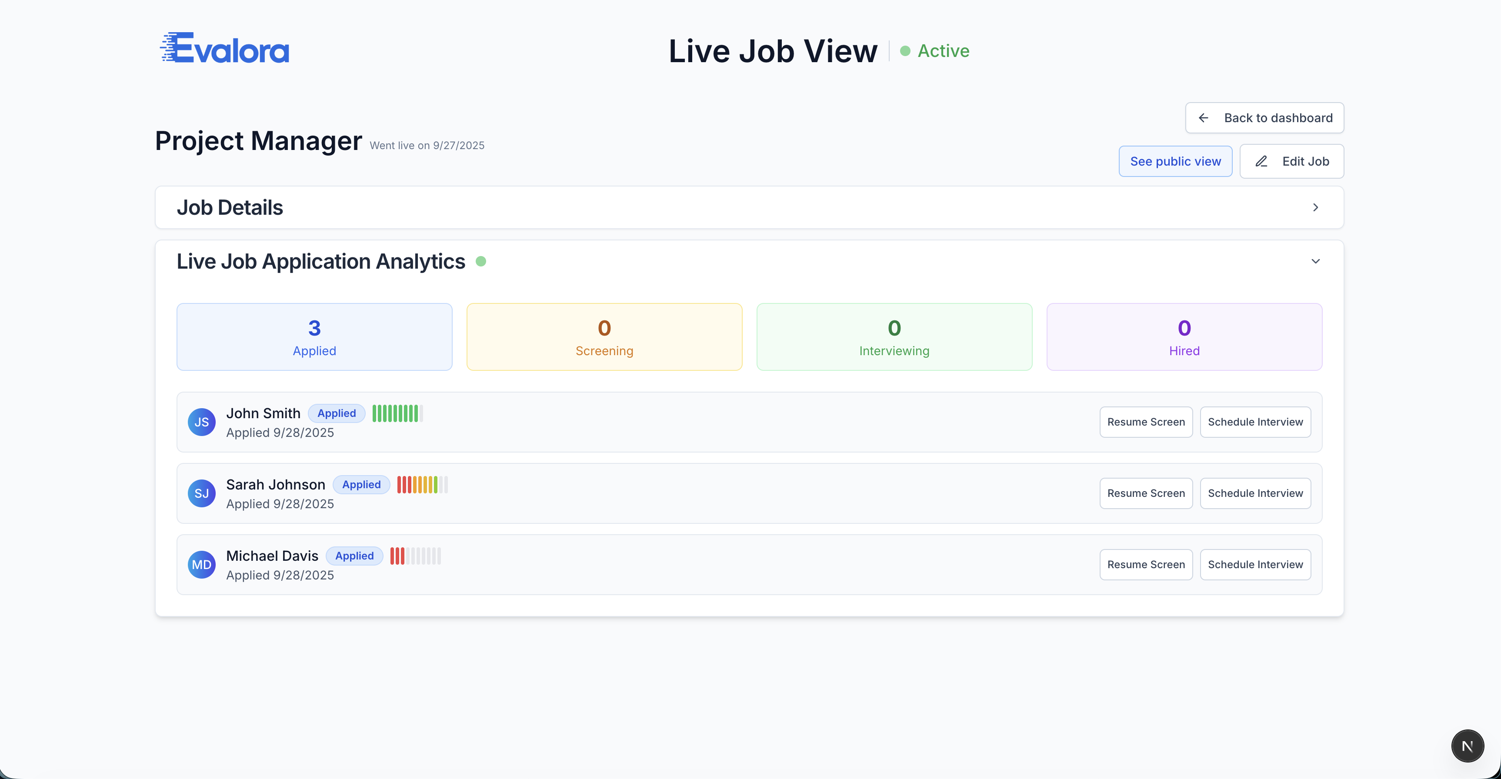Click Michael Davis's Applied status badge
The height and width of the screenshot is (779, 1501).
click(x=354, y=556)
